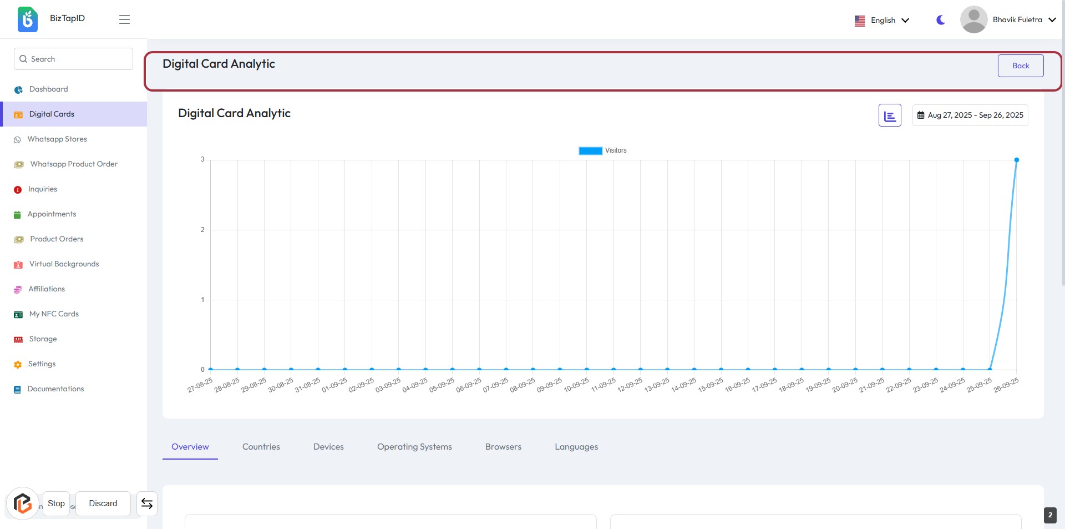1065x529 pixels.
Task: Click the swap arrows toggle icon
Action: coord(147,503)
